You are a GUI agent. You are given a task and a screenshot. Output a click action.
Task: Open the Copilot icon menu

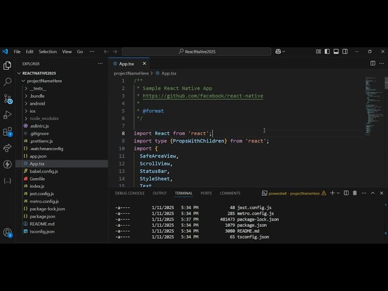coord(280,52)
